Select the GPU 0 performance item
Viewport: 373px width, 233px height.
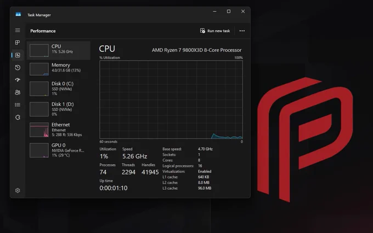pyautogui.click(x=59, y=150)
